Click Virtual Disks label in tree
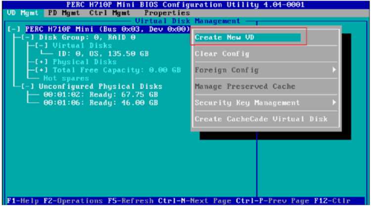This screenshot has width=371, height=208. [82, 46]
